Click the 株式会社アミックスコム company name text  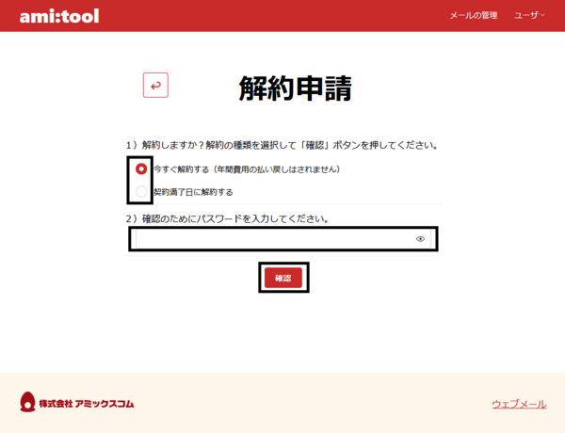[87, 404]
